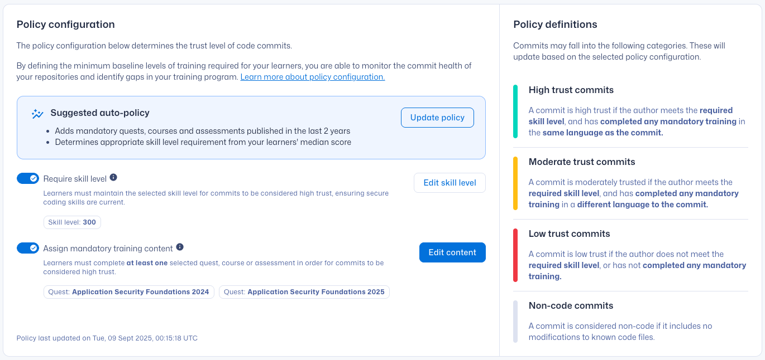Open Learn more about policy configuration link
765x360 pixels.
pyautogui.click(x=312, y=77)
